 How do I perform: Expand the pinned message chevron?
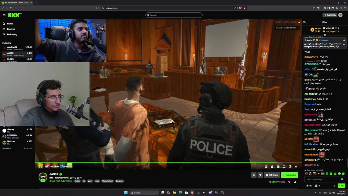pos(344,45)
